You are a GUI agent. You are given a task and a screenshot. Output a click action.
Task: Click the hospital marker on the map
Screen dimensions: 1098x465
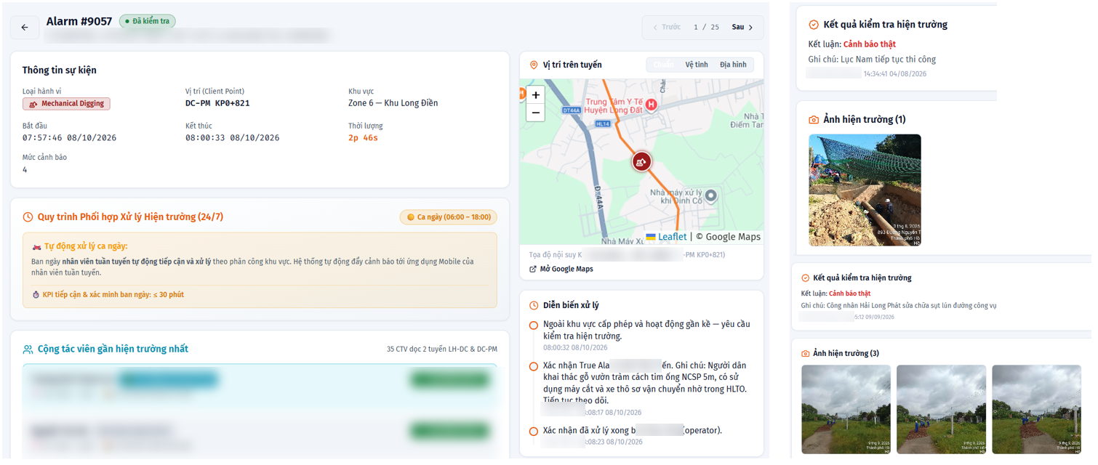coord(652,105)
